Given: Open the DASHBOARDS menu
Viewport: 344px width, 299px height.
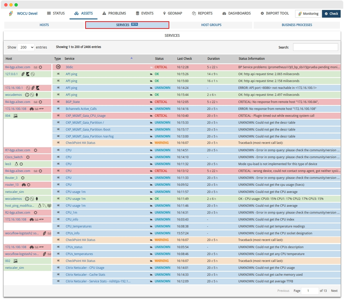Looking at the screenshot, I should 237,13.
